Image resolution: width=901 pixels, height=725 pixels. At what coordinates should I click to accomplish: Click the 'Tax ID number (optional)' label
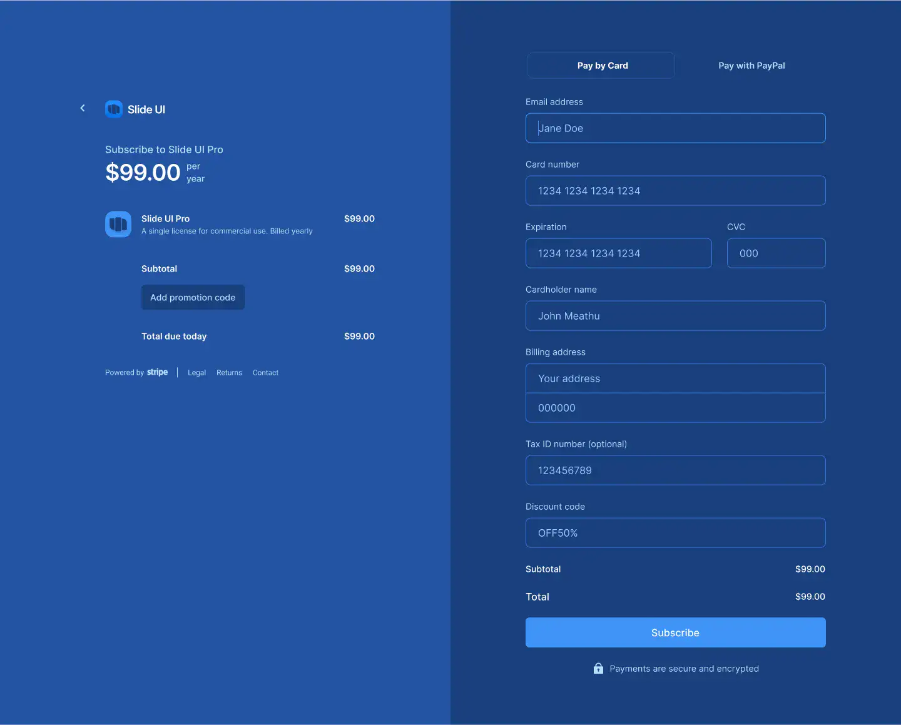576,444
